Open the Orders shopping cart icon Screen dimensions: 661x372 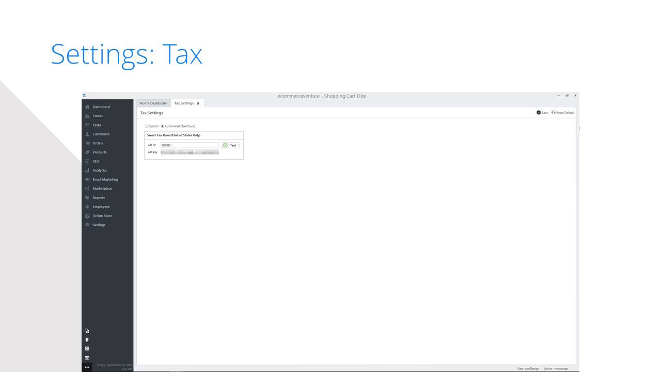(87, 143)
